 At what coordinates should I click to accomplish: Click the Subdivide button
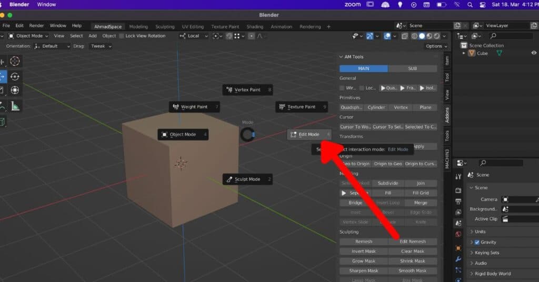point(387,184)
